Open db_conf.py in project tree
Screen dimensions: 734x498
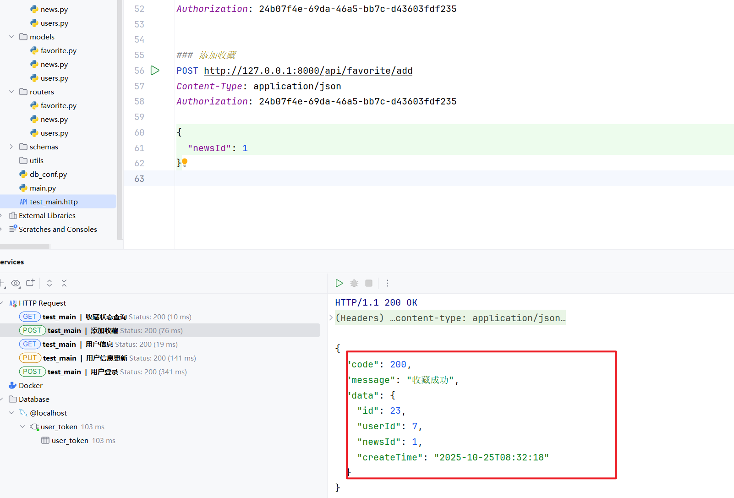click(x=48, y=174)
